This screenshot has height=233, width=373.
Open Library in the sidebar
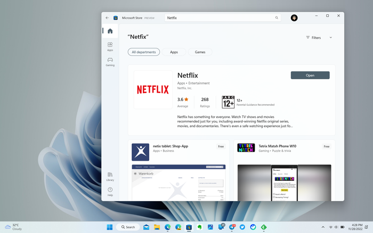point(110,177)
